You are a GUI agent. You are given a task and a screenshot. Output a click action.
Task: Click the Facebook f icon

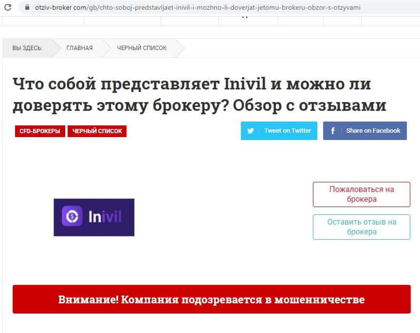pyautogui.click(x=333, y=131)
